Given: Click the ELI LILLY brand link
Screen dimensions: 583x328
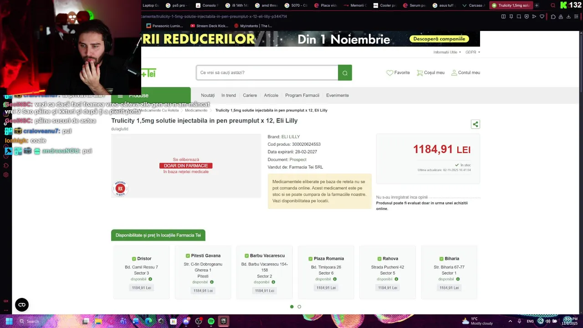Looking at the screenshot, I should 291,137.
